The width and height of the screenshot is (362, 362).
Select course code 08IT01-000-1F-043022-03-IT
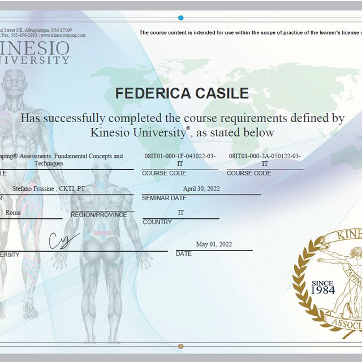(x=180, y=160)
